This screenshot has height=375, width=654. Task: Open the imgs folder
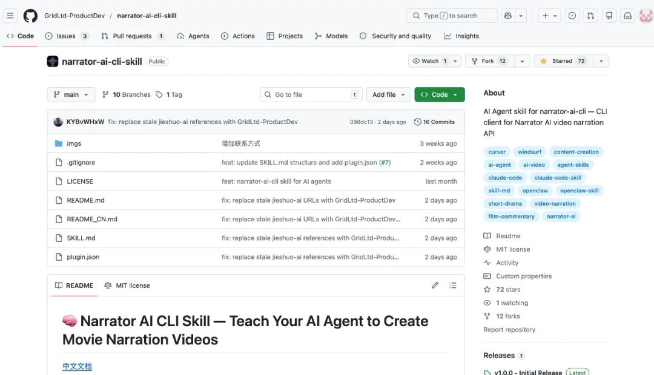pos(74,144)
